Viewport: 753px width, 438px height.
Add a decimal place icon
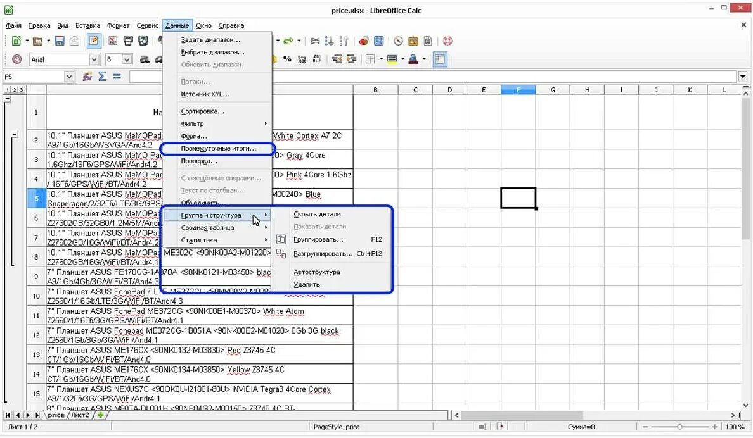point(302,59)
